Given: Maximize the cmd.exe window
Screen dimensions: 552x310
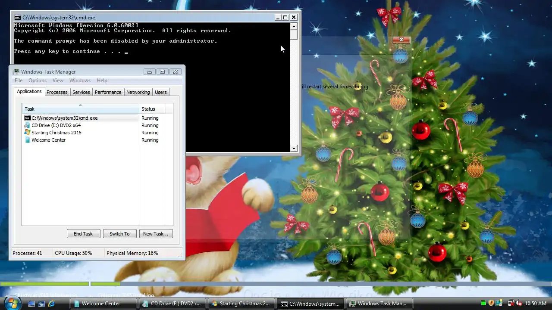Looking at the screenshot, I should point(285,18).
